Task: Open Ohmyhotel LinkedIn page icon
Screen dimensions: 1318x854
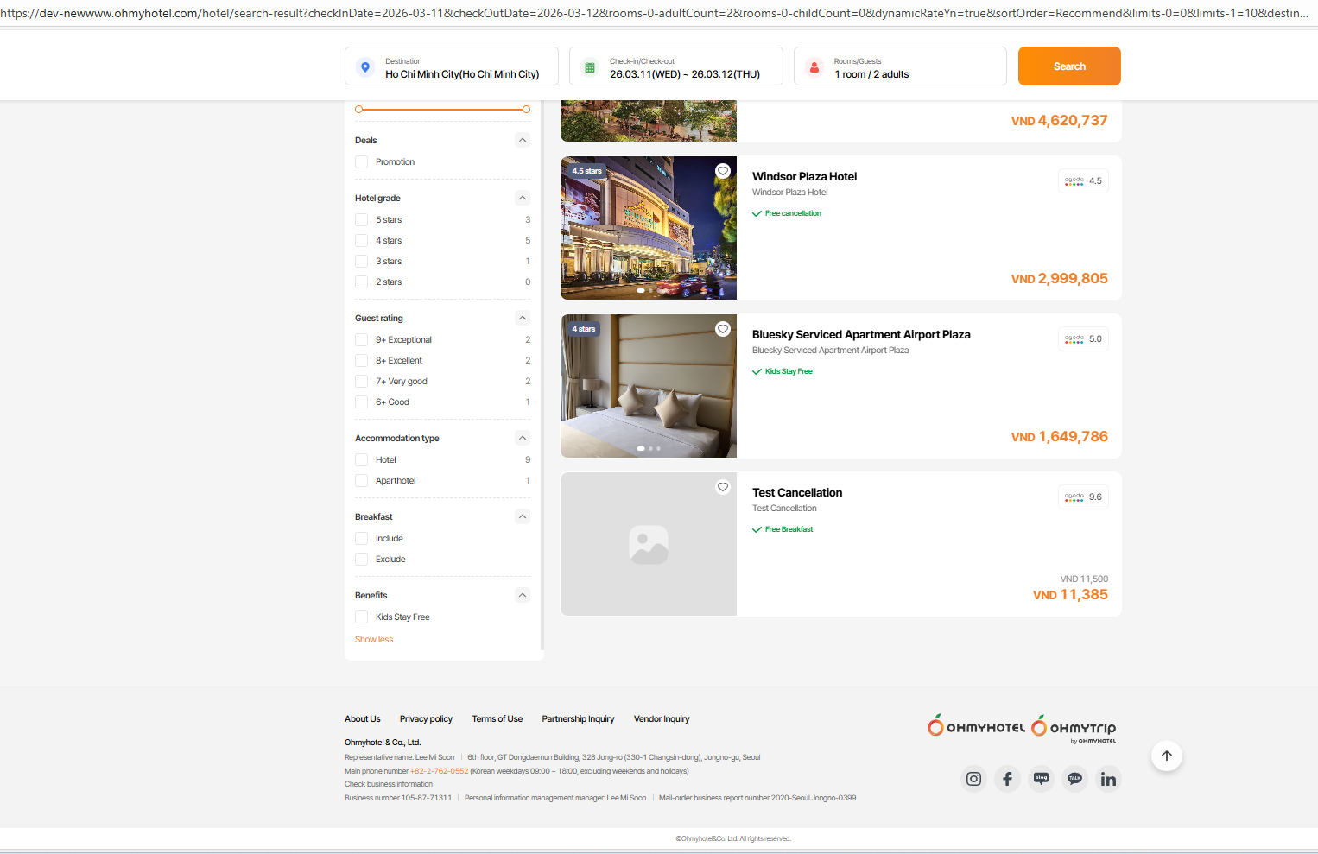Action: (x=1108, y=779)
